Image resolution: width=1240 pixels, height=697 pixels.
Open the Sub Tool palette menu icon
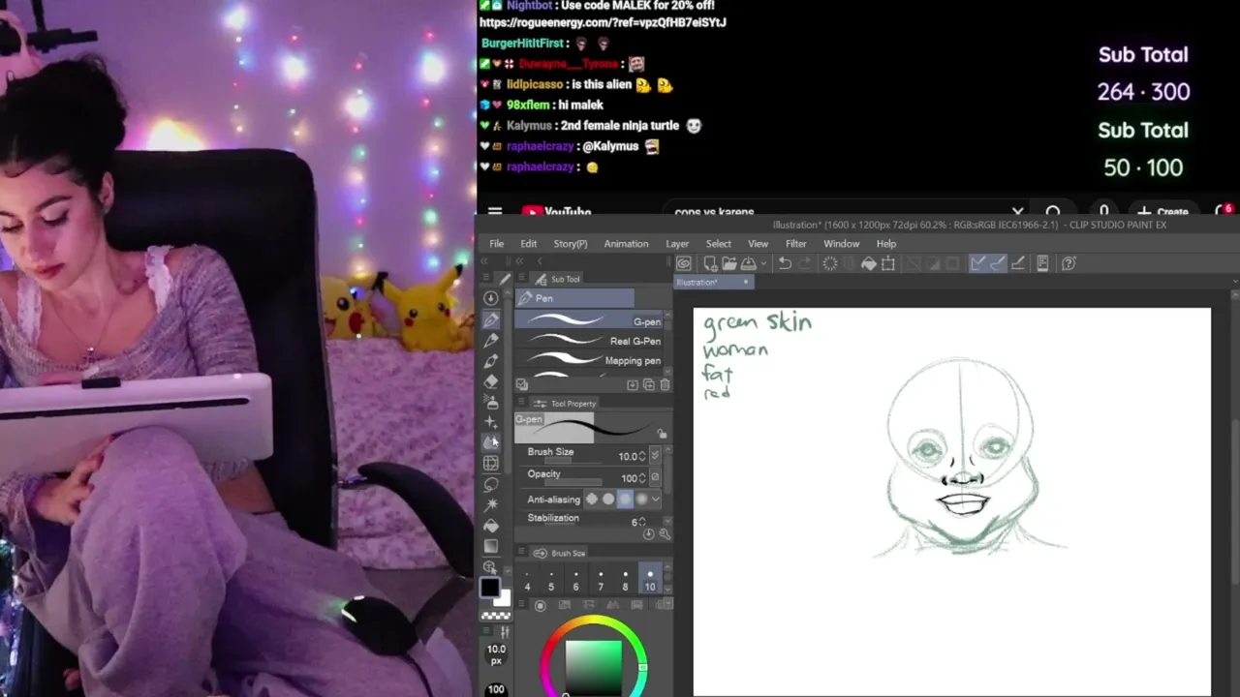(x=521, y=278)
